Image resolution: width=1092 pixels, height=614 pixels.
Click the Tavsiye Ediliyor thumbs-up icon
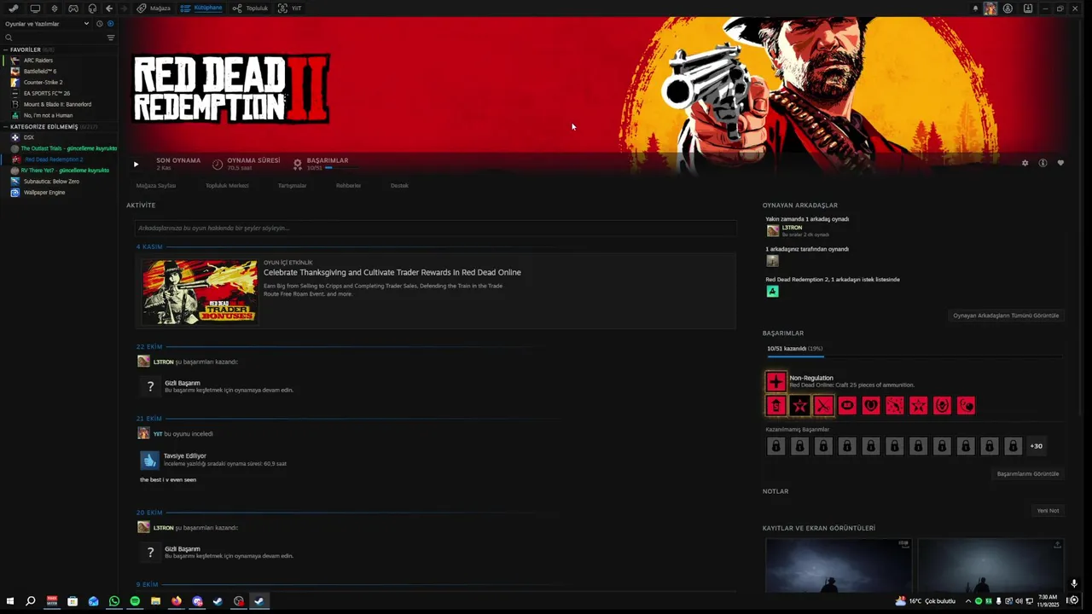[x=150, y=460]
